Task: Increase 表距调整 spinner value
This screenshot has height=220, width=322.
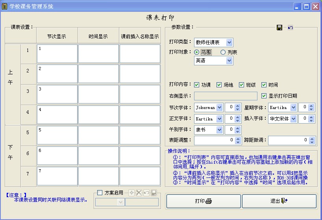Action: [238, 139]
